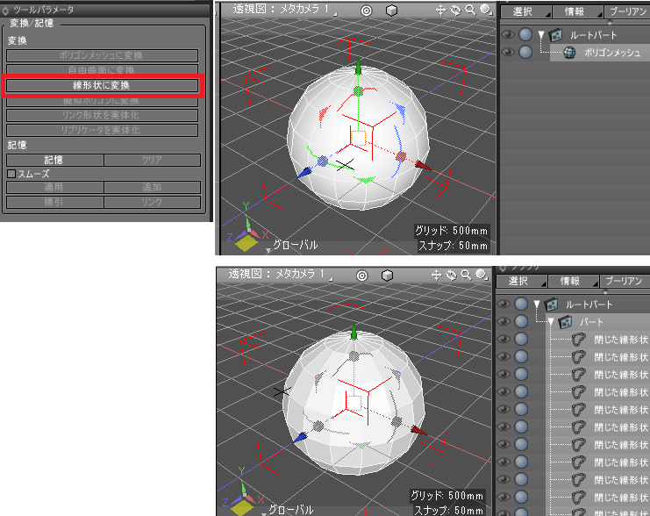Toggle render sphere for パート row
This screenshot has height=516, width=650.
click(x=521, y=321)
